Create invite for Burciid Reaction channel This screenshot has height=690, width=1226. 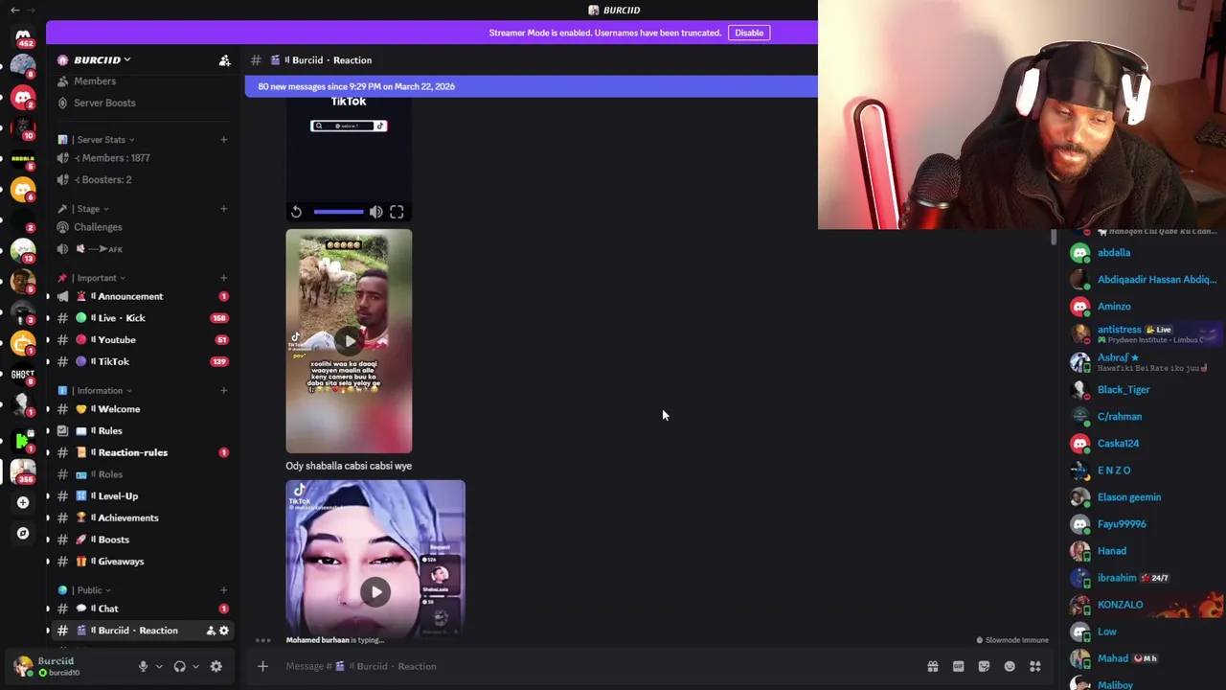coord(211,631)
